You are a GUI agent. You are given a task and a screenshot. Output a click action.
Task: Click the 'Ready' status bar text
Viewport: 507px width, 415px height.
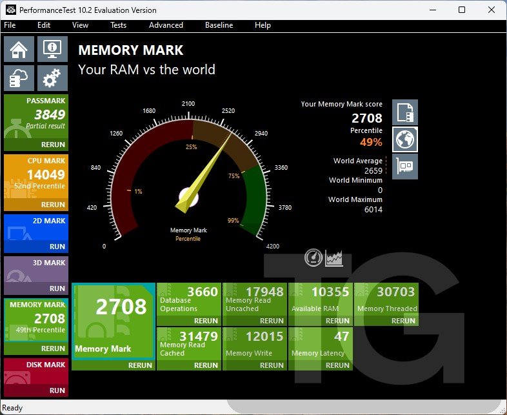tap(12, 407)
